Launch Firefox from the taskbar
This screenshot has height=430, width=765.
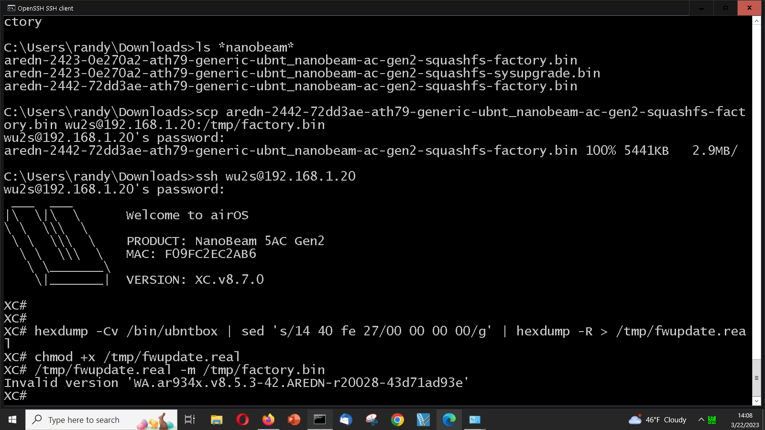(269, 419)
